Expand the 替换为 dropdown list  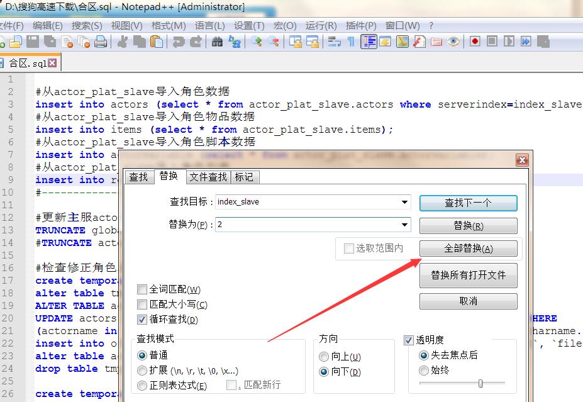(404, 225)
